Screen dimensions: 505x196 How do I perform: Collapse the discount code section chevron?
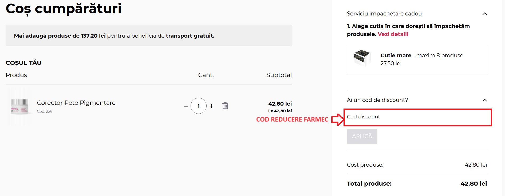pos(485,100)
